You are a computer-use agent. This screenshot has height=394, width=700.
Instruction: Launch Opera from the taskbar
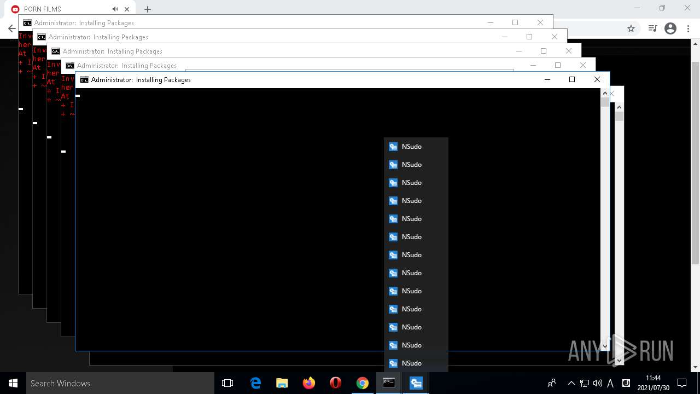coord(336,383)
